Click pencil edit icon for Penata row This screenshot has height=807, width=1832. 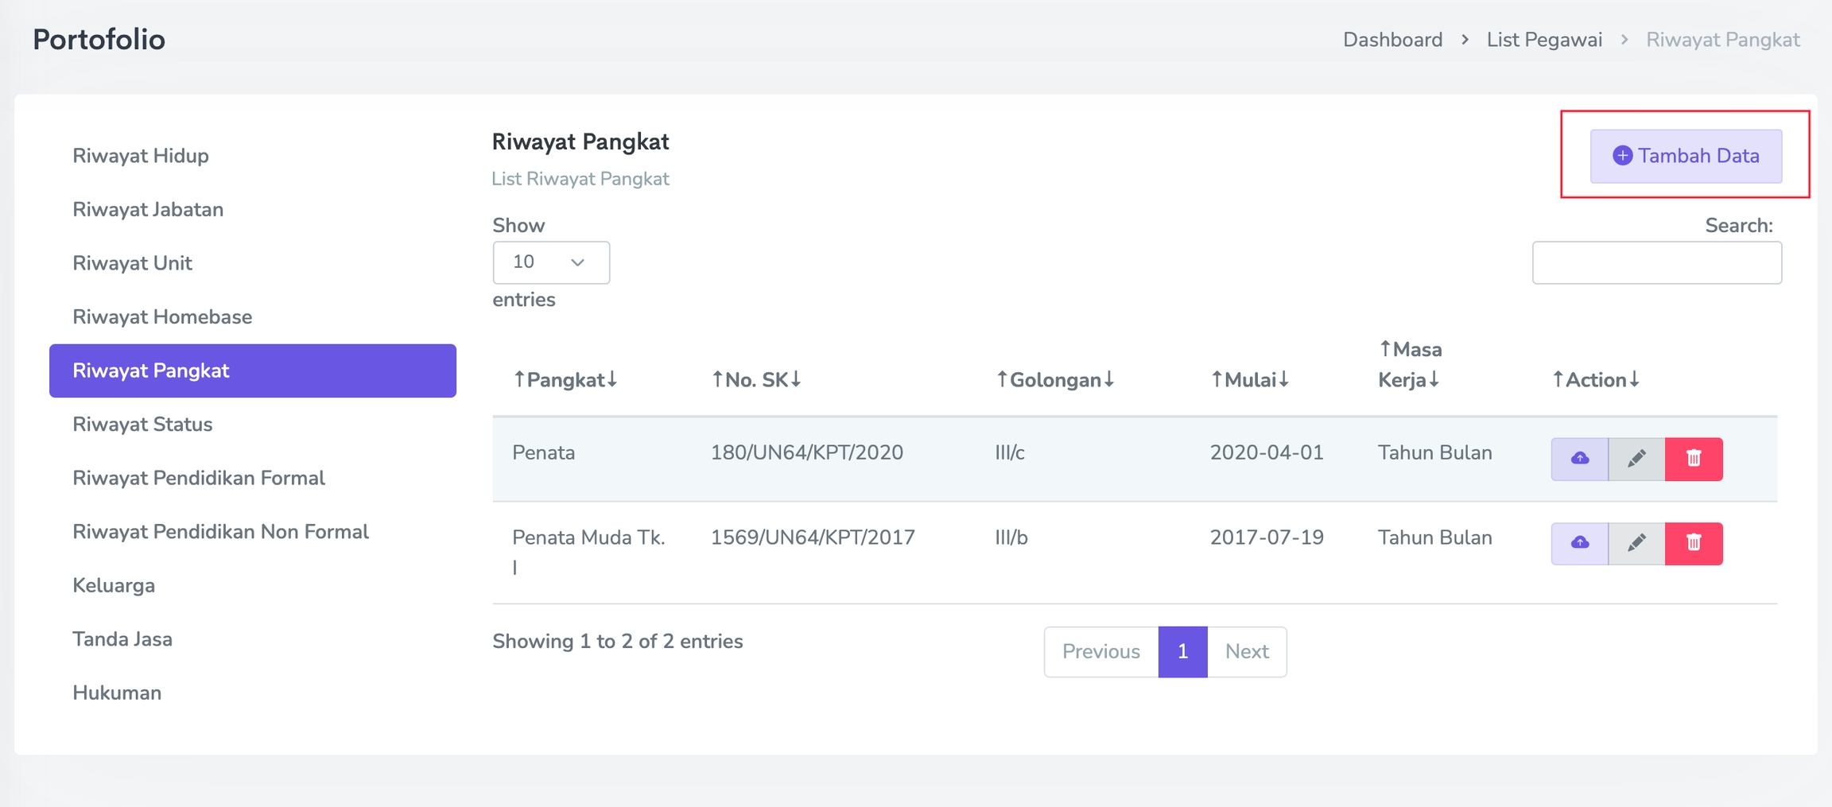[1636, 459]
